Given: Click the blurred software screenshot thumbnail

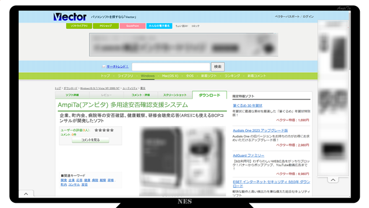Looking at the screenshot, I should [x=183, y=161].
